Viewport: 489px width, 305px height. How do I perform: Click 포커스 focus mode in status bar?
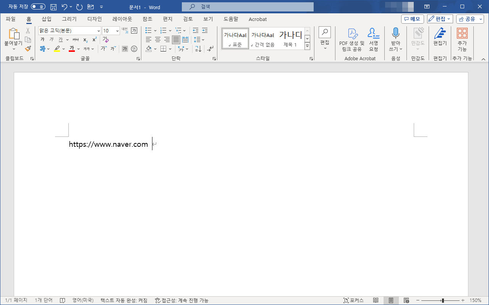tap(353, 300)
